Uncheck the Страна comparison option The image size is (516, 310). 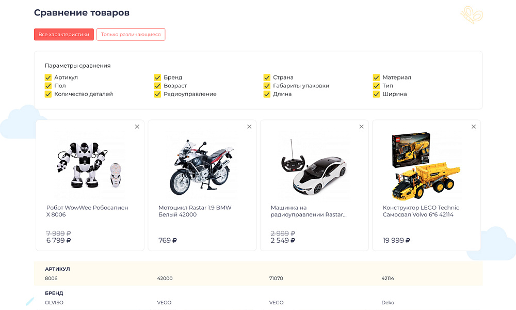pos(267,77)
